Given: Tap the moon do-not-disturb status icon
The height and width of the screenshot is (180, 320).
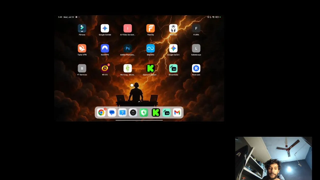Looking at the screenshot, I should (x=210, y=17).
